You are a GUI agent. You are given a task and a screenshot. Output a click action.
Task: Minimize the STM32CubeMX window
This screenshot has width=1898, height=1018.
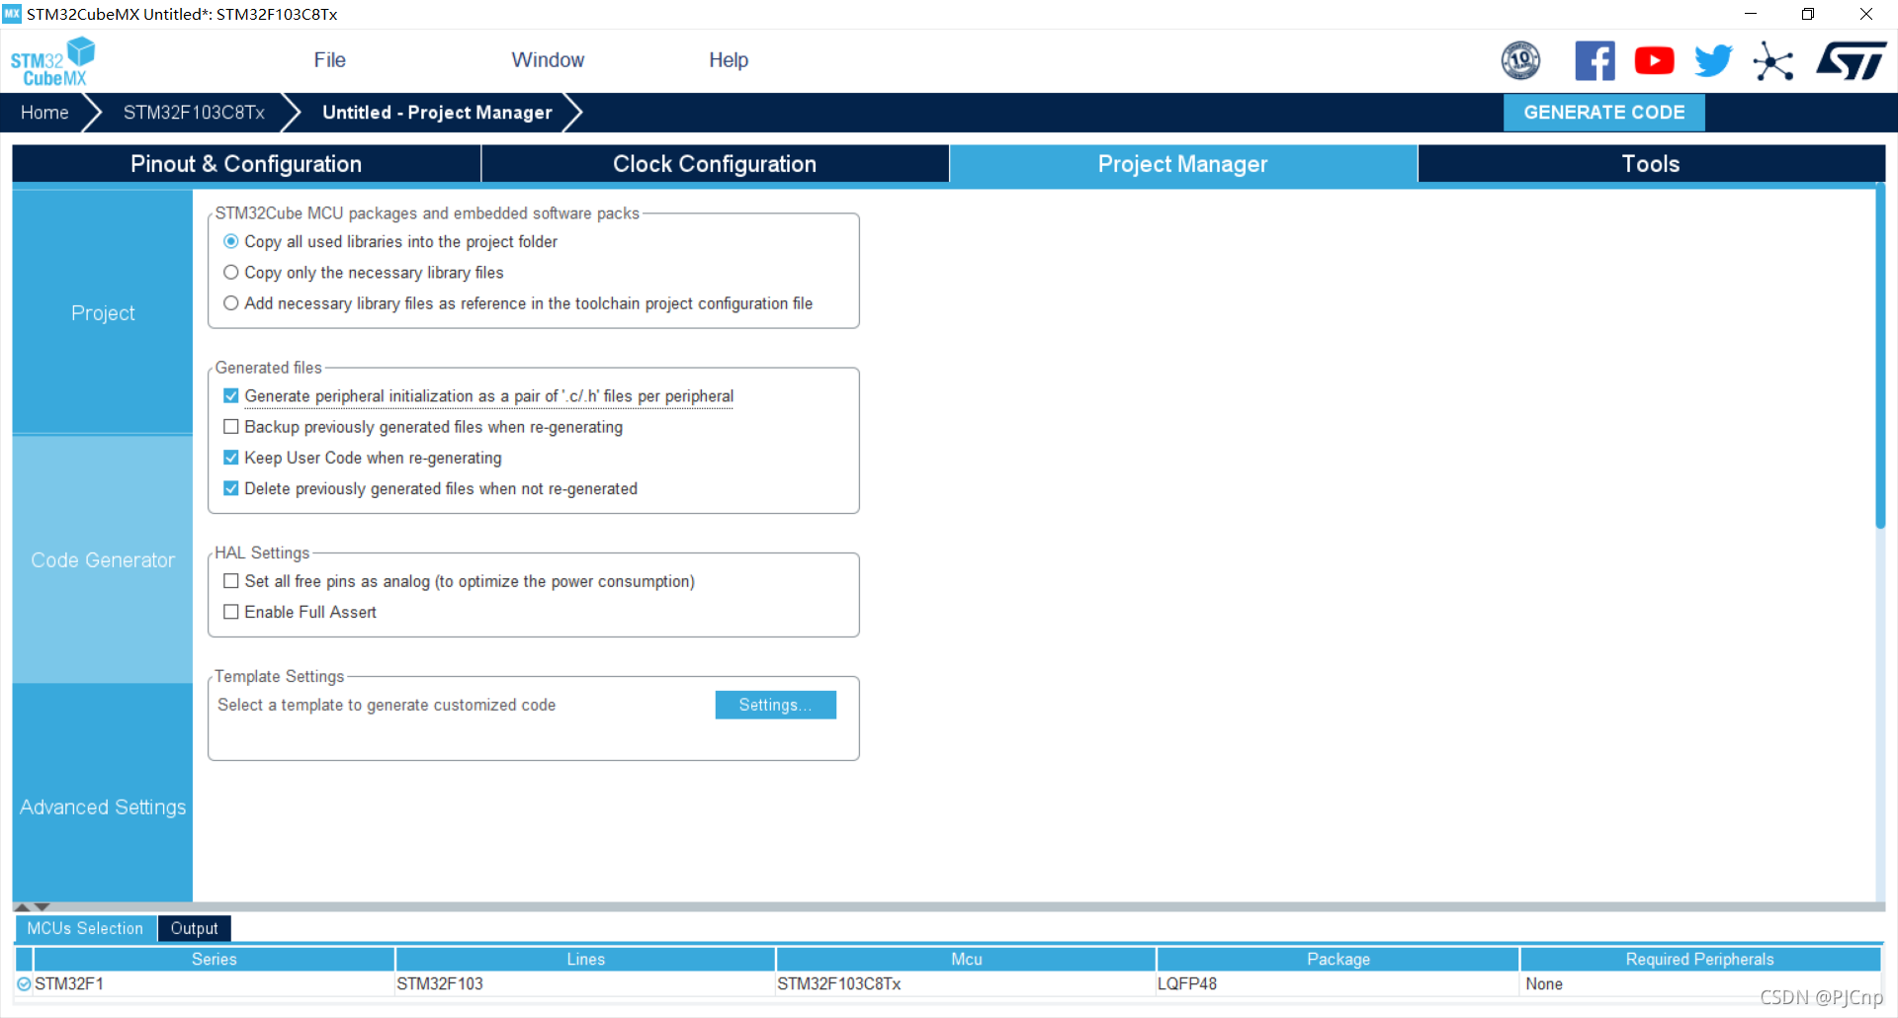[x=1751, y=14]
